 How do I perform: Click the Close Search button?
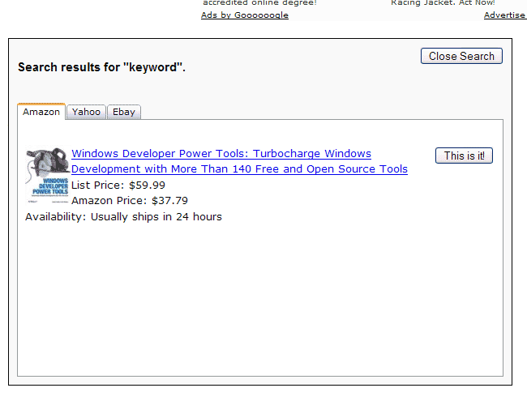(x=461, y=56)
